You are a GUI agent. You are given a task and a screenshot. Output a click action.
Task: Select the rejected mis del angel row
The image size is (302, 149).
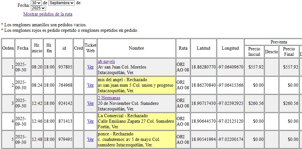point(136,85)
